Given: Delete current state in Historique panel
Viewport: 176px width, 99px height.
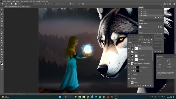Looking at the screenshot, I should pos(161,18).
